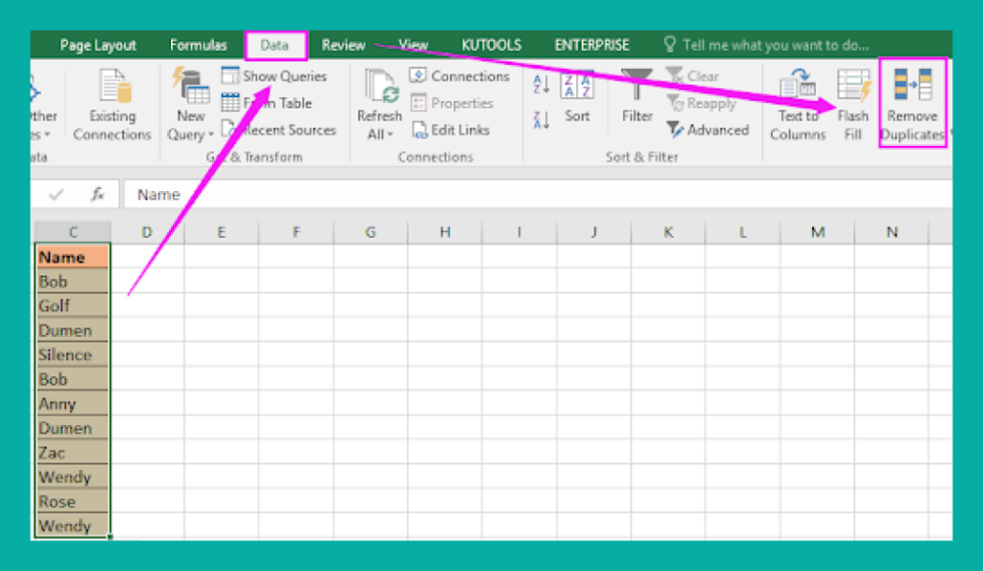Switch to the Data tab
The height and width of the screenshot is (571, 983).
coord(276,44)
